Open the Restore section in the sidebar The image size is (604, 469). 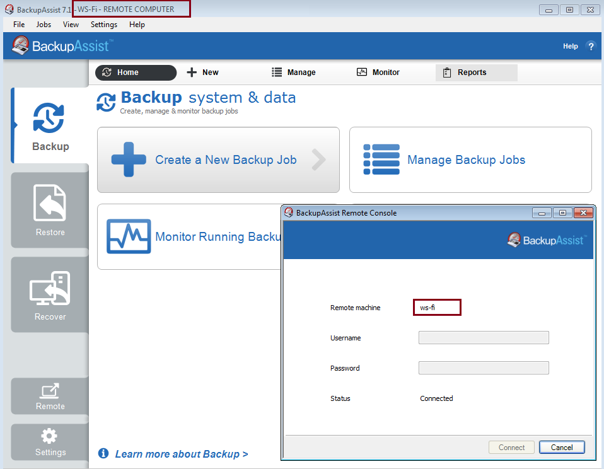pyautogui.click(x=50, y=211)
